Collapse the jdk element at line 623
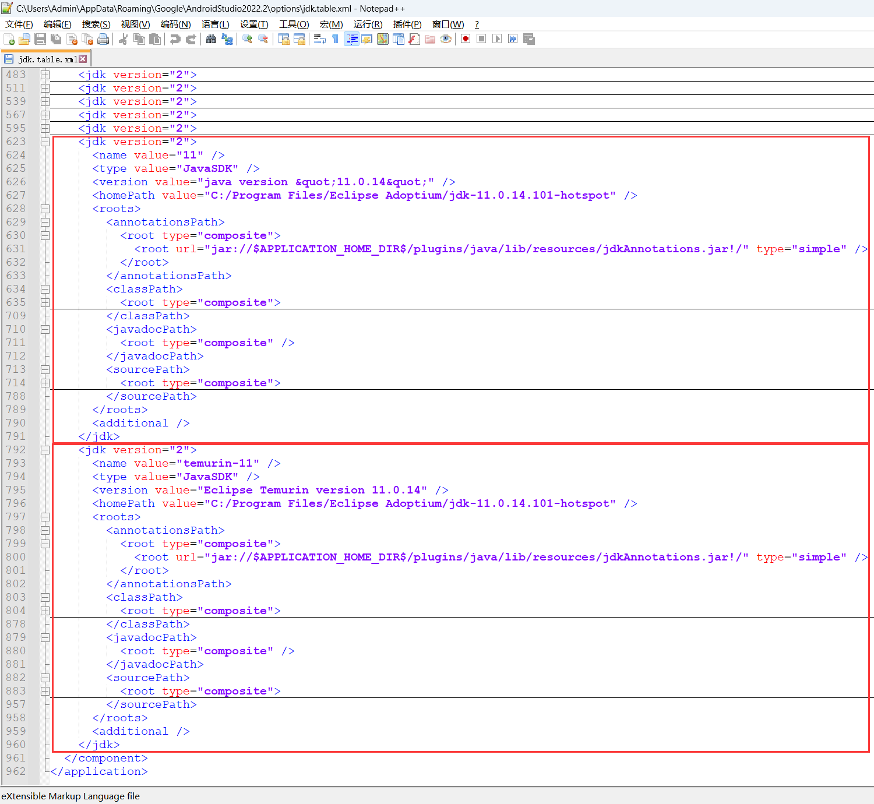Viewport: 874px width, 804px height. click(45, 142)
